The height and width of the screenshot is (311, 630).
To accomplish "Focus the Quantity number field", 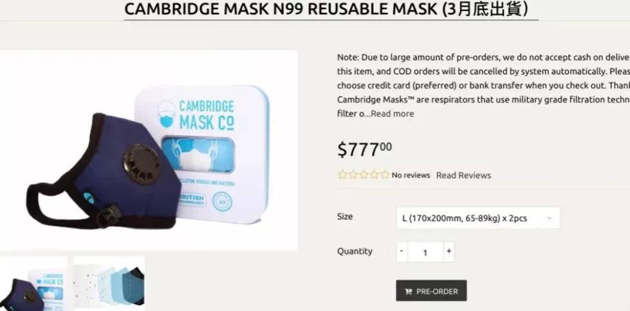I will coord(425,252).
